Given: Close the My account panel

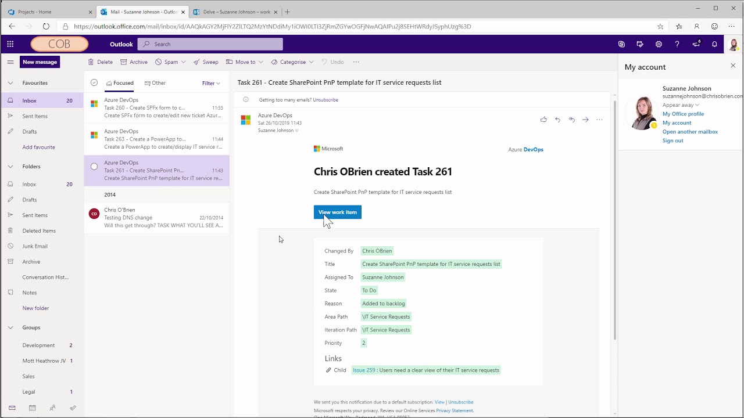Looking at the screenshot, I should pyautogui.click(x=733, y=66).
